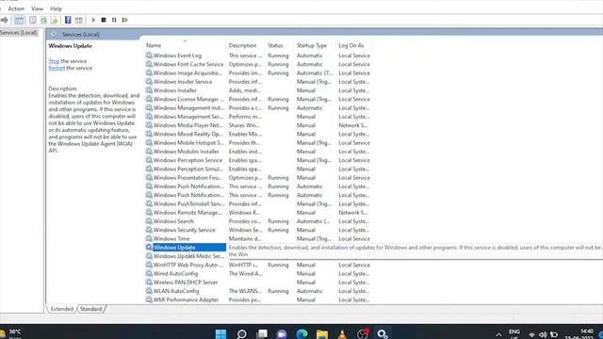This screenshot has height=339, width=603.
Task: Click the Restart Service toolbar icon
Action: click(125, 20)
